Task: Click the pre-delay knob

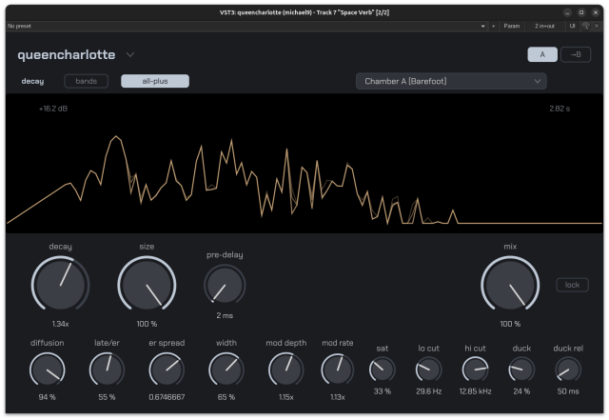Action: [x=225, y=285]
